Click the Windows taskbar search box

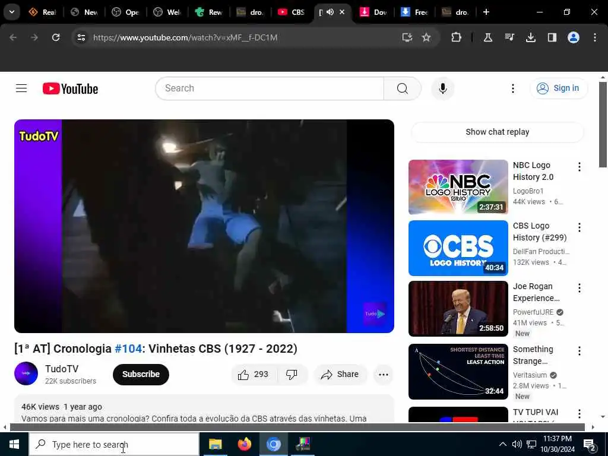(x=114, y=444)
